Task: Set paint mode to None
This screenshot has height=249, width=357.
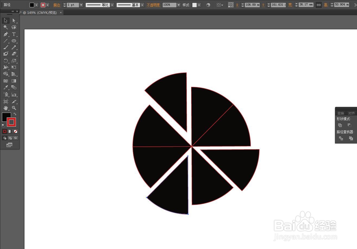Action: pos(16,132)
